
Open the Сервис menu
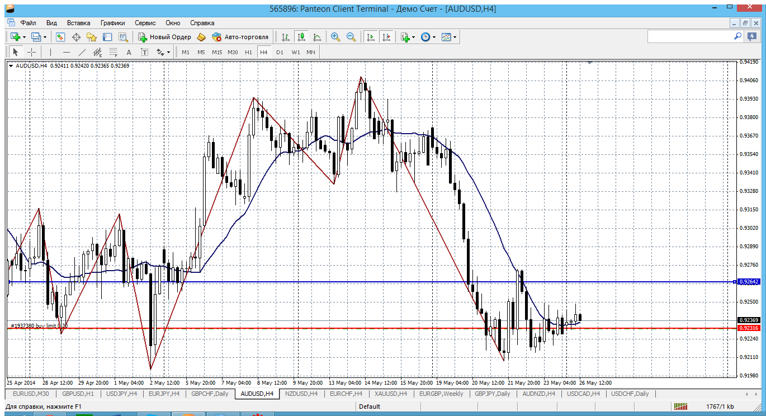145,23
